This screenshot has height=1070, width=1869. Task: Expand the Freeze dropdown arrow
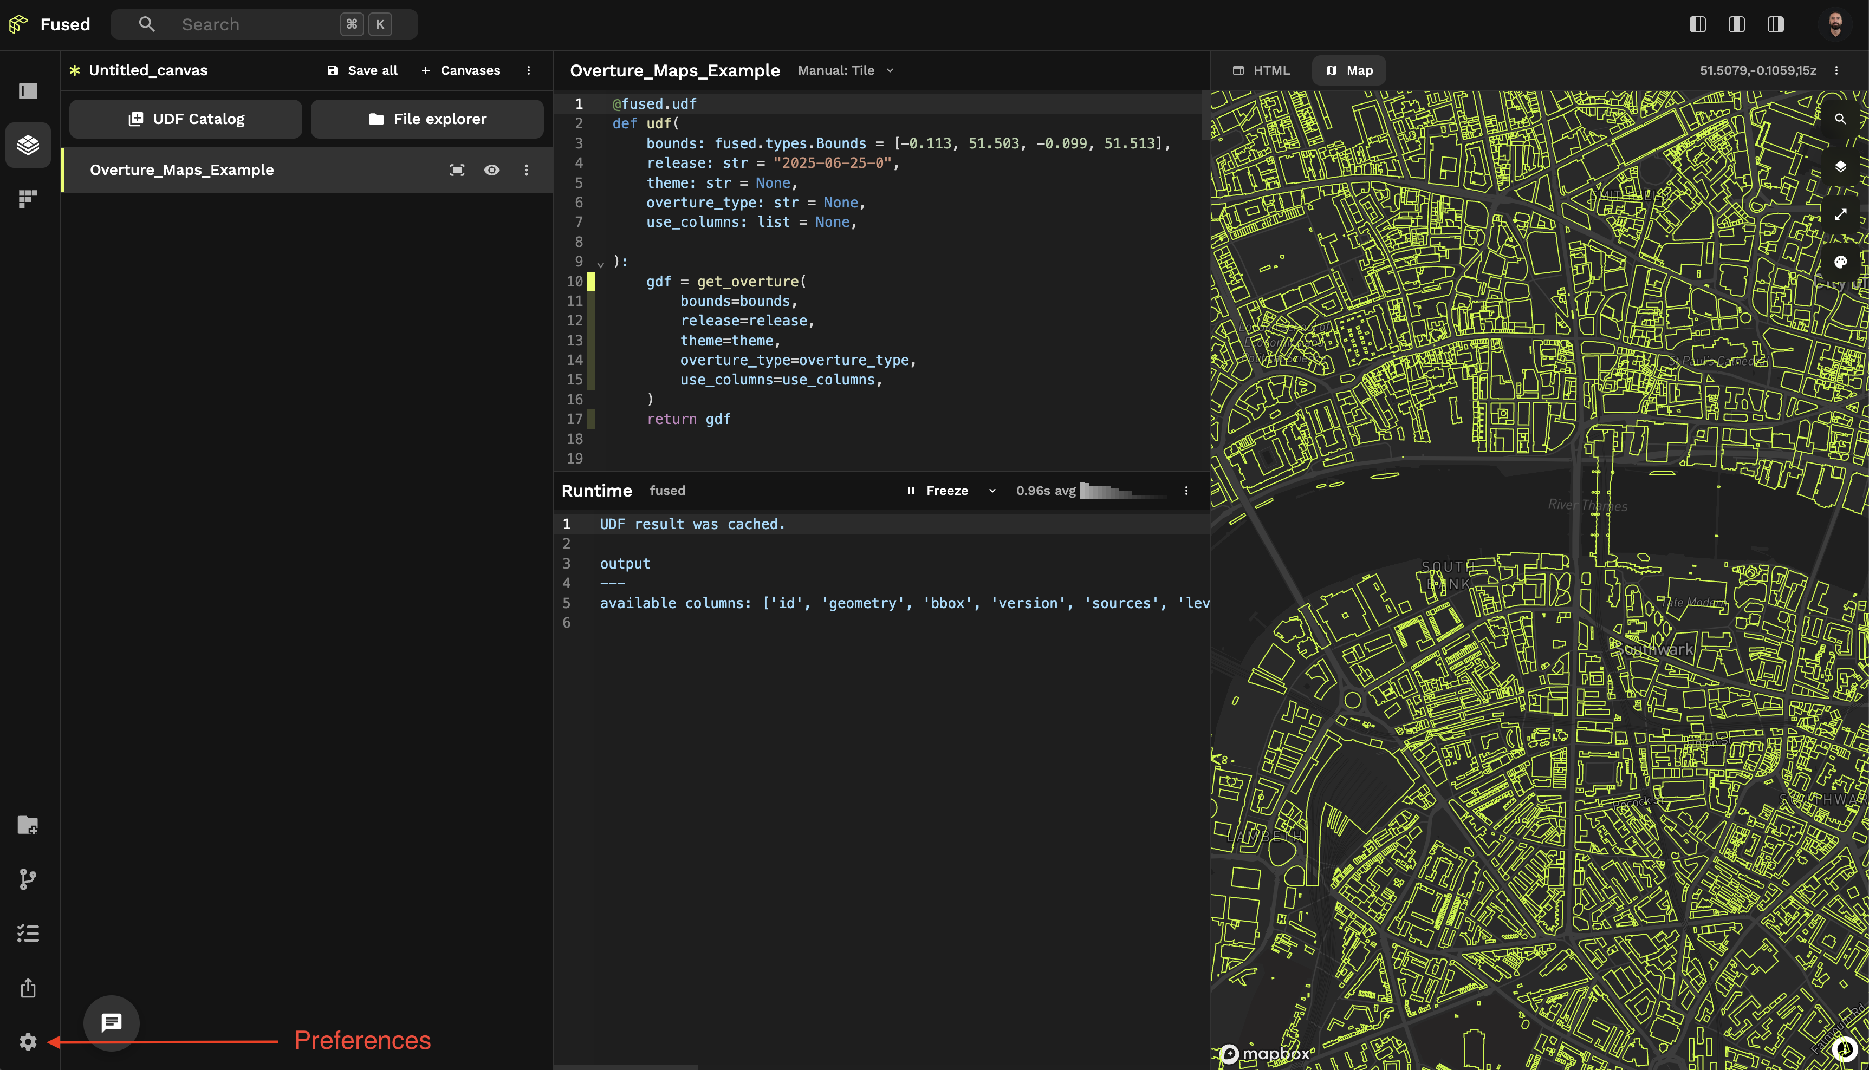[992, 491]
